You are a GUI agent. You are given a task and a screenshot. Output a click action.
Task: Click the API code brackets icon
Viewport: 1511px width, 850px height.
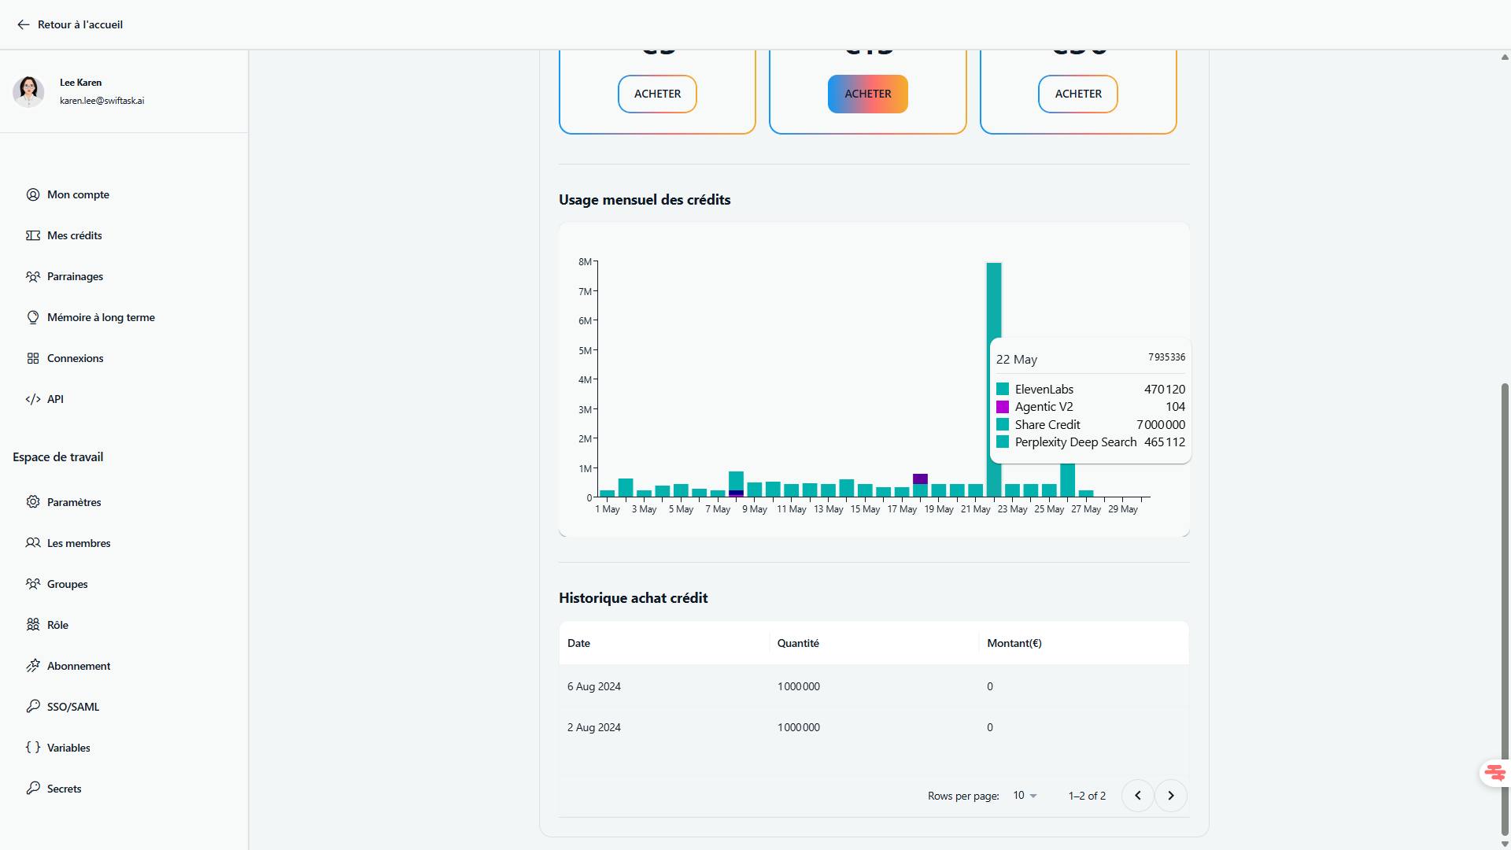tap(32, 399)
